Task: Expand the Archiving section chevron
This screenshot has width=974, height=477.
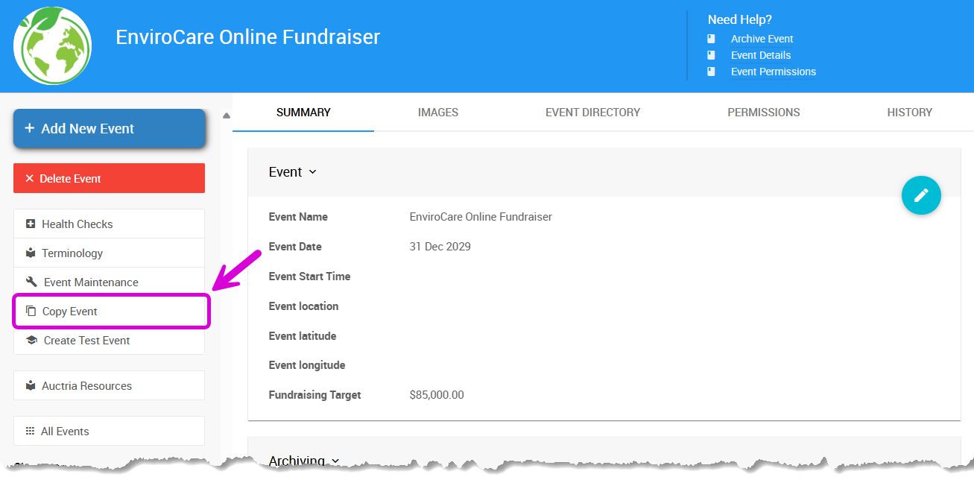Action: pos(335,461)
